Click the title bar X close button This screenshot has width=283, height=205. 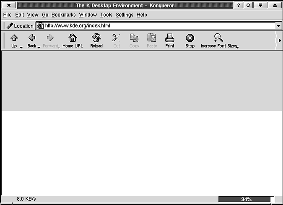click(9, 5)
